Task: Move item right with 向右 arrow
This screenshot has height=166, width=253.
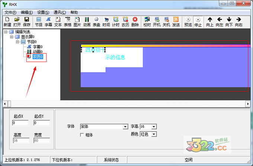Action: click(x=238, y=22)
